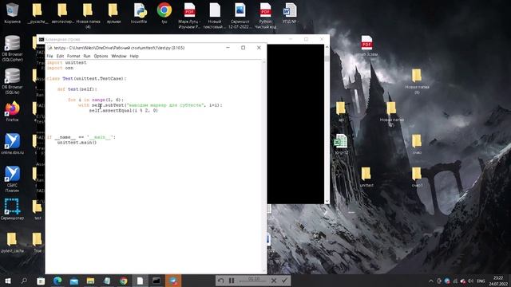The height and width of the screenshot is (287, 511).
Task: Open the Format menu in IDLE
Action: pyautogui.click(x=73, y=56)
